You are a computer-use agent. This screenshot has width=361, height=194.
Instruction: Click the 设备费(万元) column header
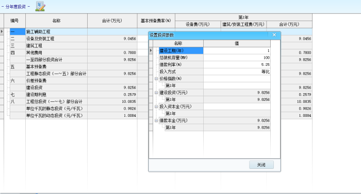click(x=198, y=24)
